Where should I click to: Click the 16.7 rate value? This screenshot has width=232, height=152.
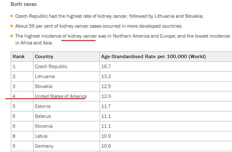tap(106, 67)
